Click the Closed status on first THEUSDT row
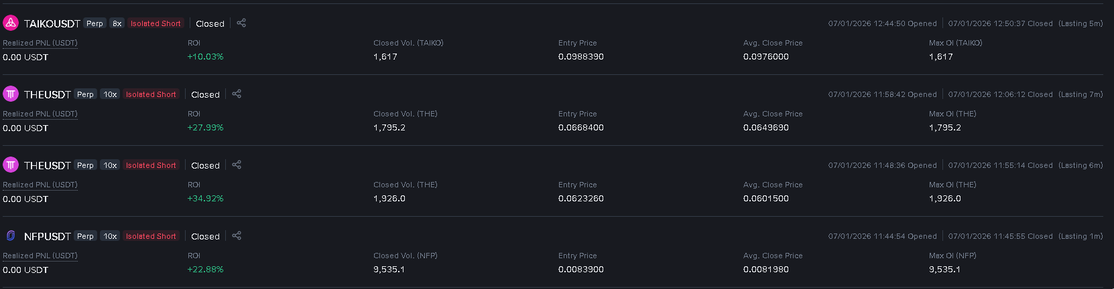 pos(205,94)
